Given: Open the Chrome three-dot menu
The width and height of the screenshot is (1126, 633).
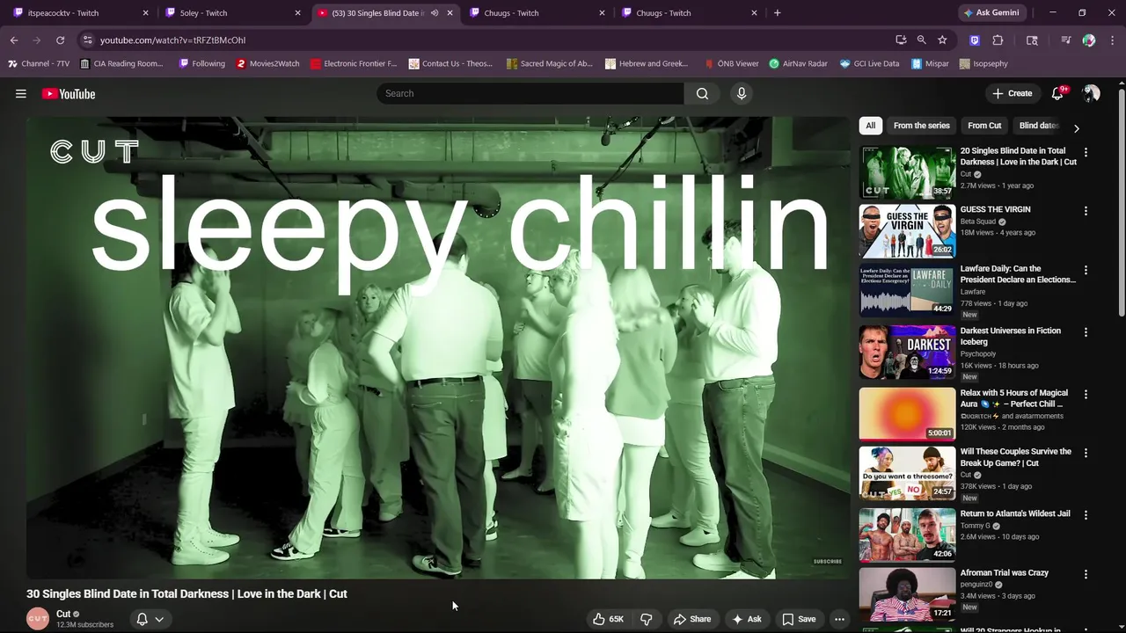Looking at the screenshot, I should point(1111,40).
